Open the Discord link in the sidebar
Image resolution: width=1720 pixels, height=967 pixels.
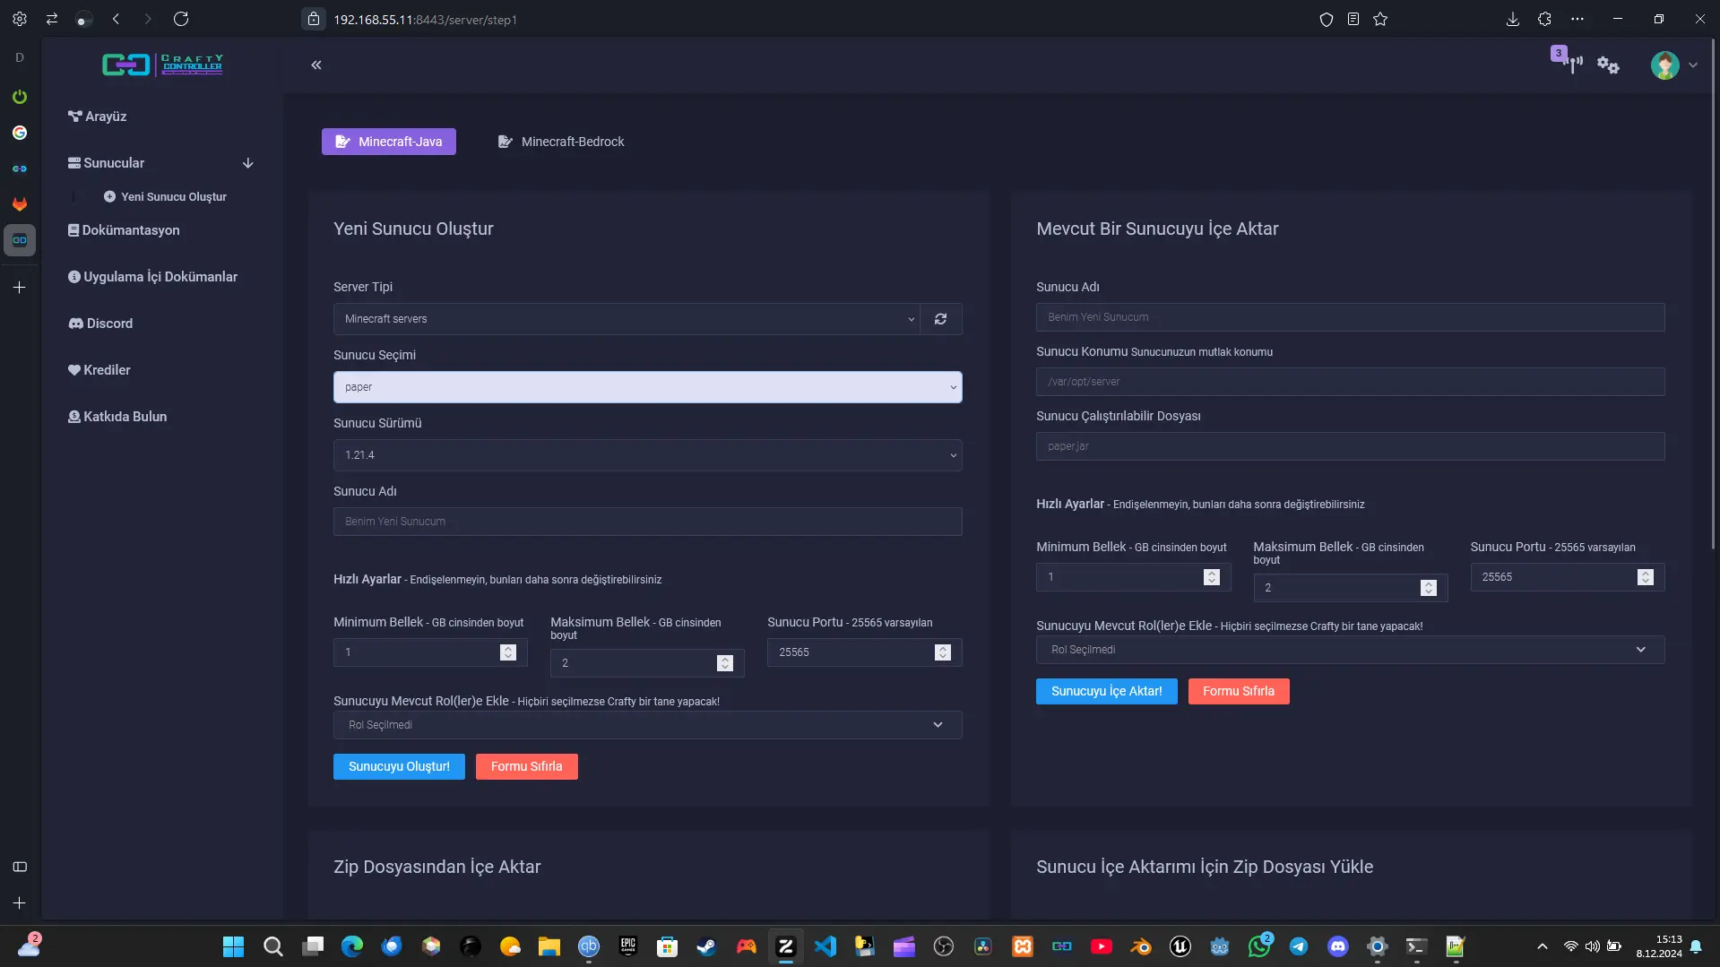[100, 324]
